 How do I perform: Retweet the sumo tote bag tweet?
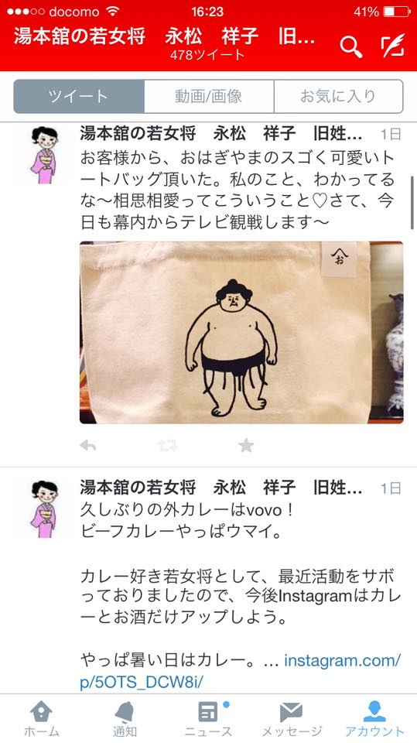pyautogui.click(x=167, y=446)
